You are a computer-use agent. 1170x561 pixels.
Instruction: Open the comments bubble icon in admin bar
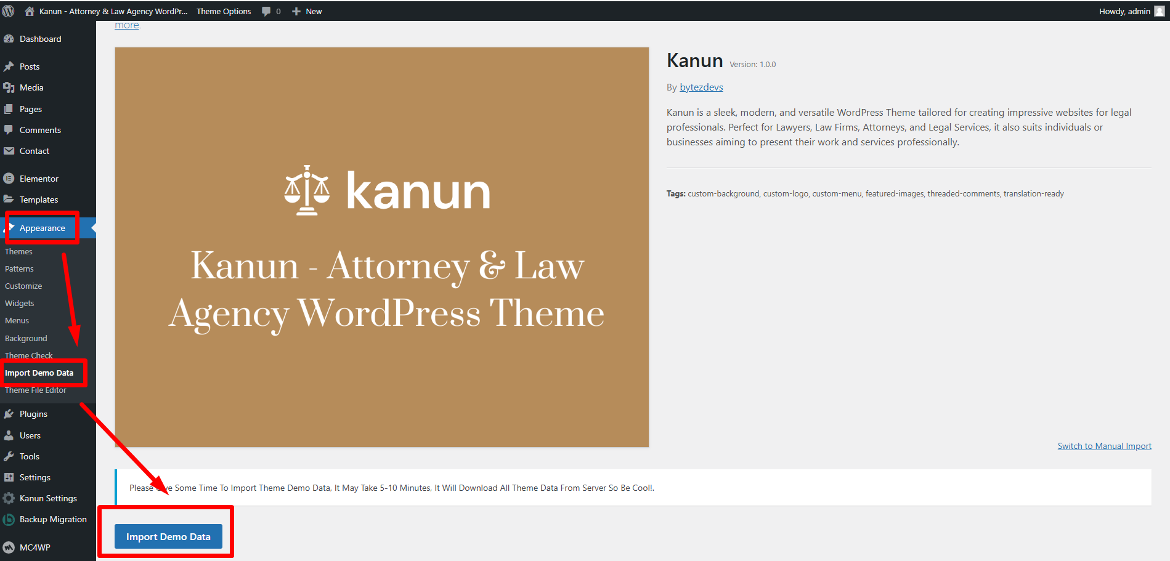pos(266,11)
